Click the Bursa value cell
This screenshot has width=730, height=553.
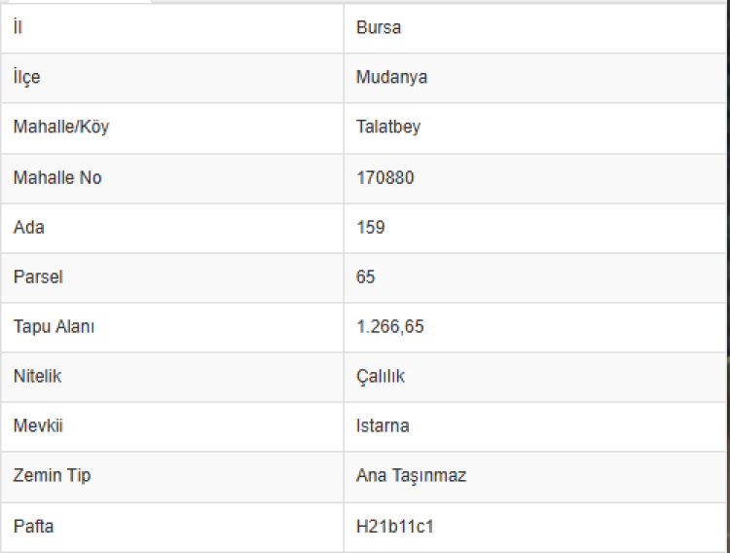[379, 27]
